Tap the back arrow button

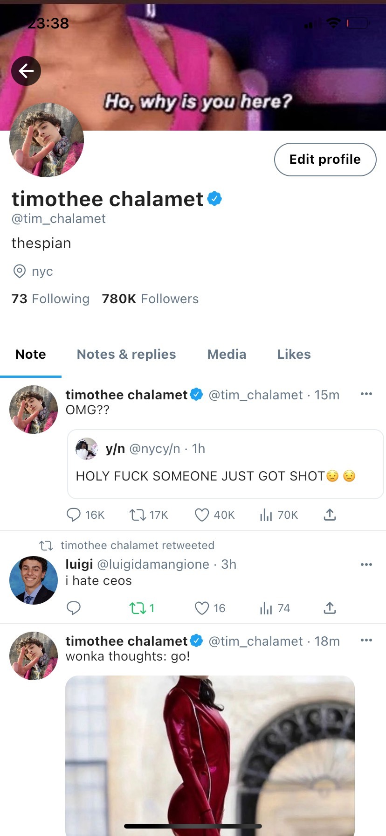[26, 71]
